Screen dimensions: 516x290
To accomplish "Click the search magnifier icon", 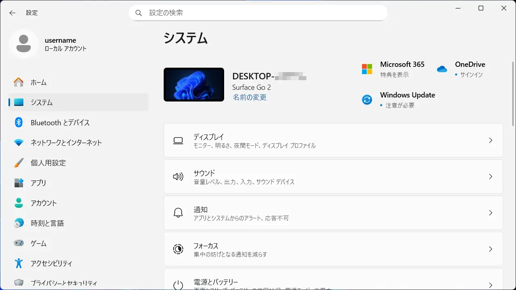I will pos(139,13).
